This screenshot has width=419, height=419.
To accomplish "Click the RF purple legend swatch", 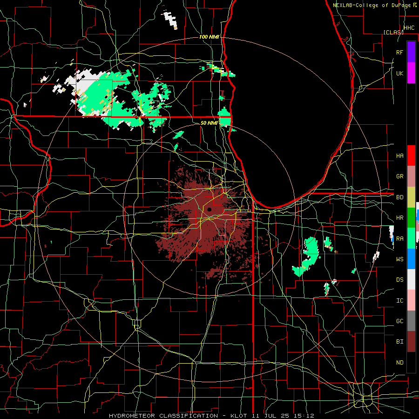I will pyautogui.click(x=411, y=52).
